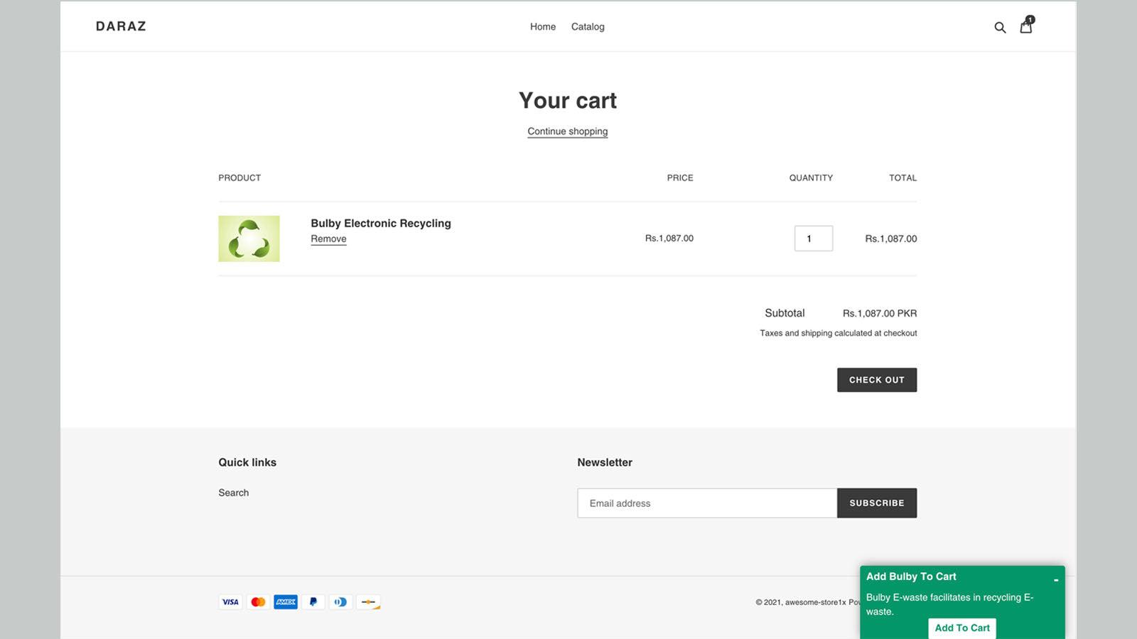The image size is (1137, 639).
Task: Click the recycling product thumbnail image
Action: pos(249,239)
